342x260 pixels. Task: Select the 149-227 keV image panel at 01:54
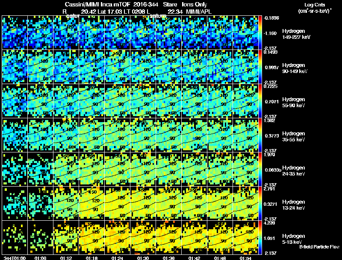[x=246, y=32]
